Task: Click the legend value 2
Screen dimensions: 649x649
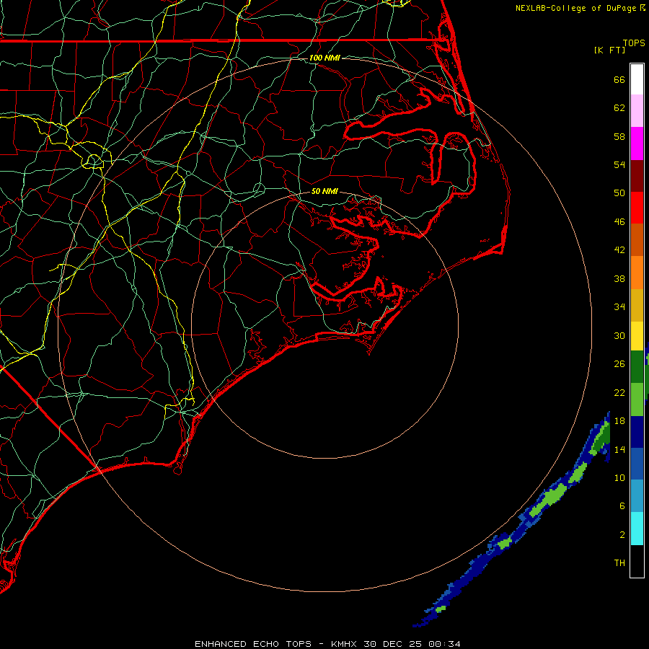Action: pos(622,535)
